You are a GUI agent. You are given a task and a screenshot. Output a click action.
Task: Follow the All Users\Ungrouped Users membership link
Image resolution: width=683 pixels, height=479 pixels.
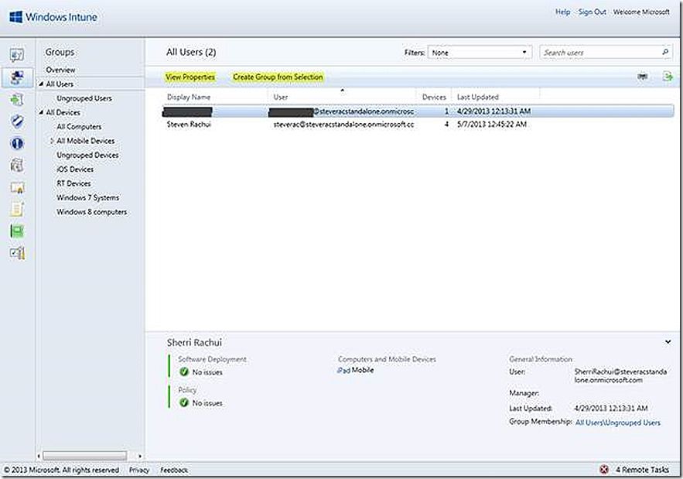click(618, 423)
